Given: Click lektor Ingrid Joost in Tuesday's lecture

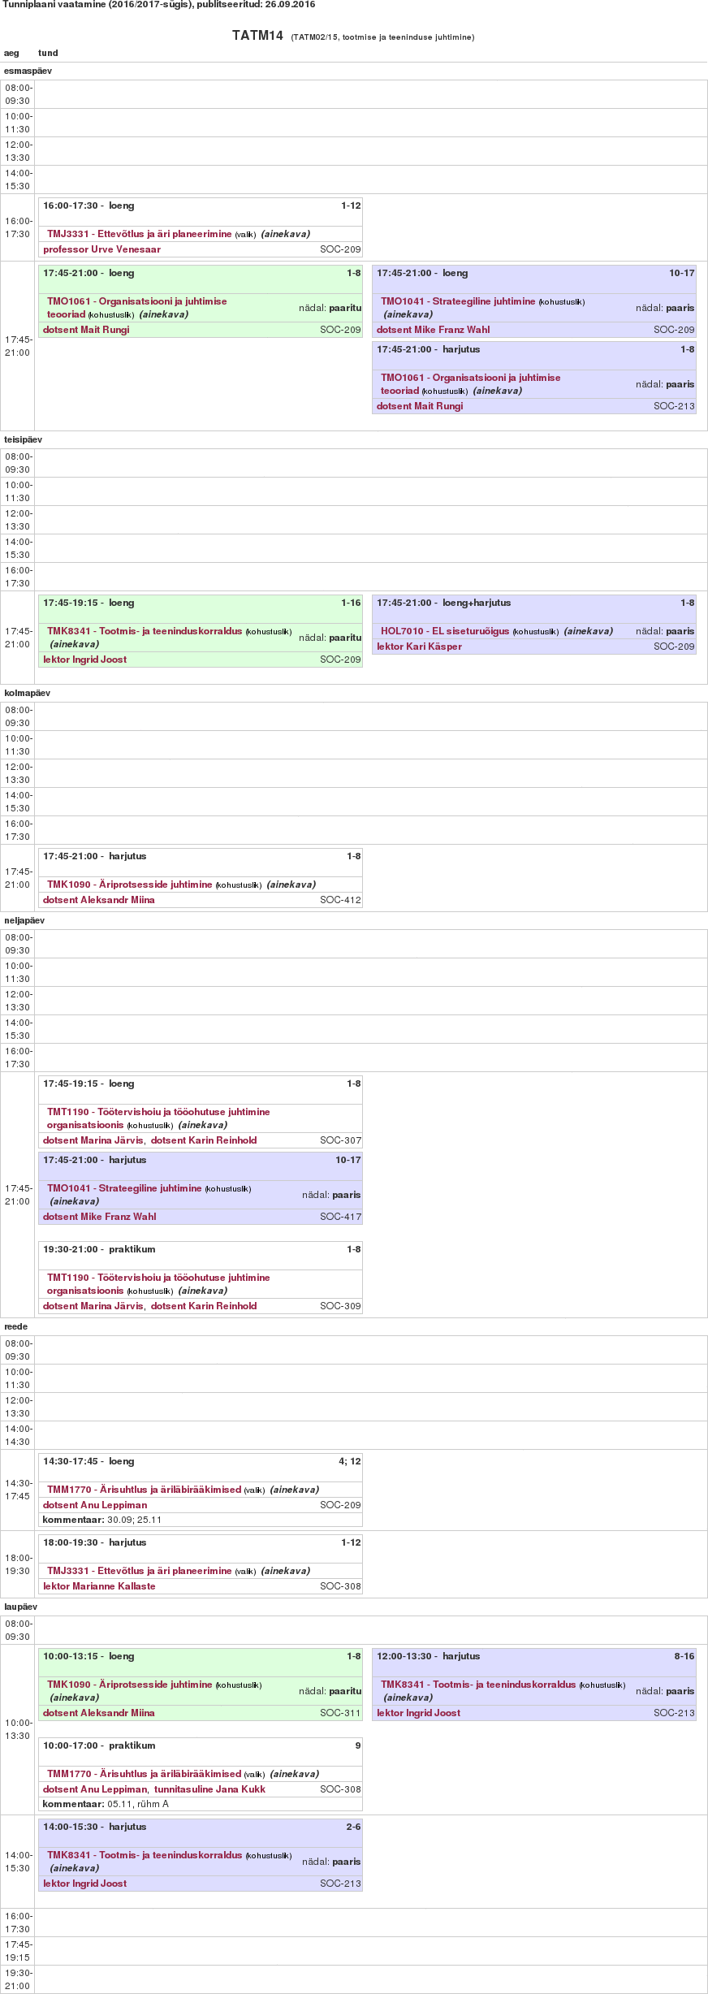Looking at the screenshot, I should (84, 660).
